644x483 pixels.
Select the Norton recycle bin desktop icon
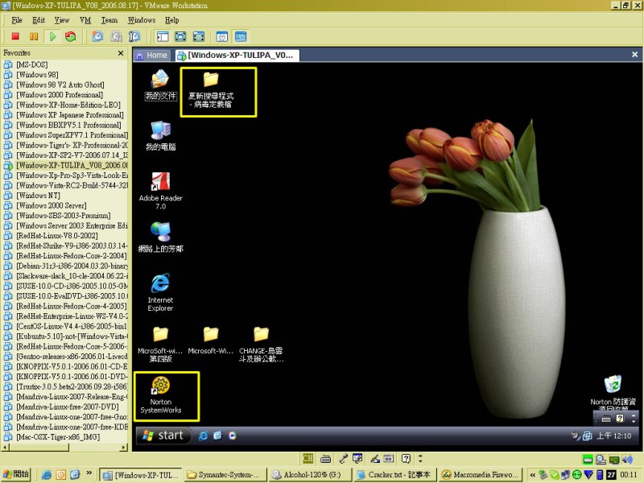613,392
